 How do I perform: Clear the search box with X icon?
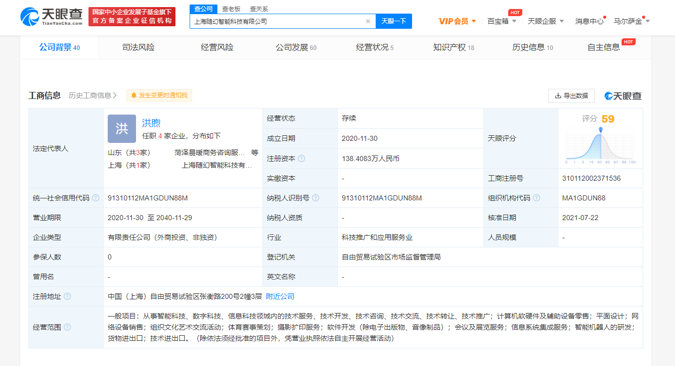(x=368, y=21)
